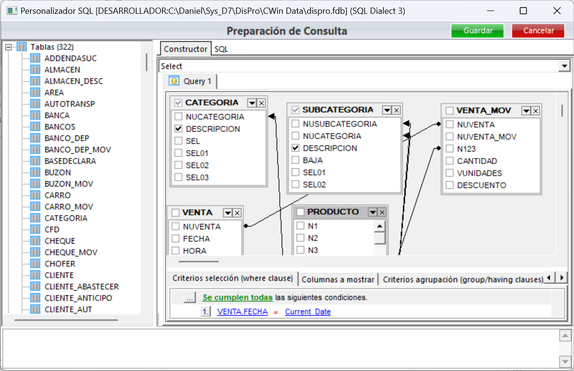574x371 pixels.
Task: Close the VENTA_MOV table box with its X icon
Action: point(536,110)
